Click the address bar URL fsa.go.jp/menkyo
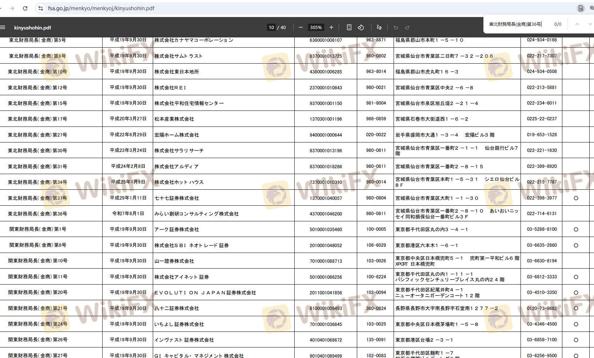 point(101,8)
